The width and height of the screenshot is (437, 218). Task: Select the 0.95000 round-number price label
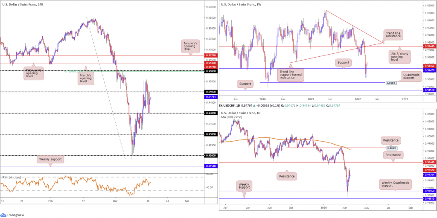tap(211, 92)
